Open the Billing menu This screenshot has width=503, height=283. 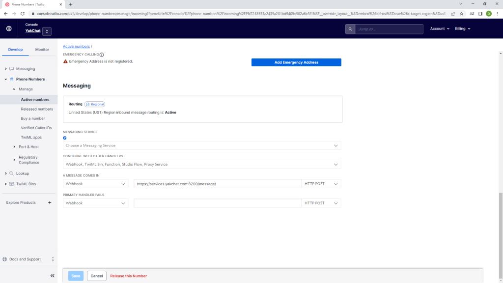[462, 29]
